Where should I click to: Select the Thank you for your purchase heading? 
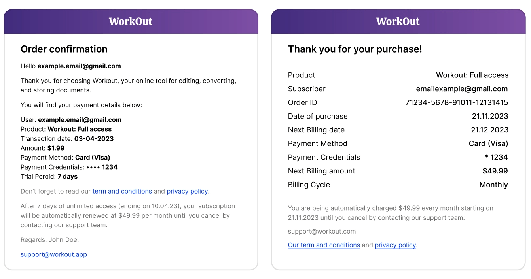point(355,49)
